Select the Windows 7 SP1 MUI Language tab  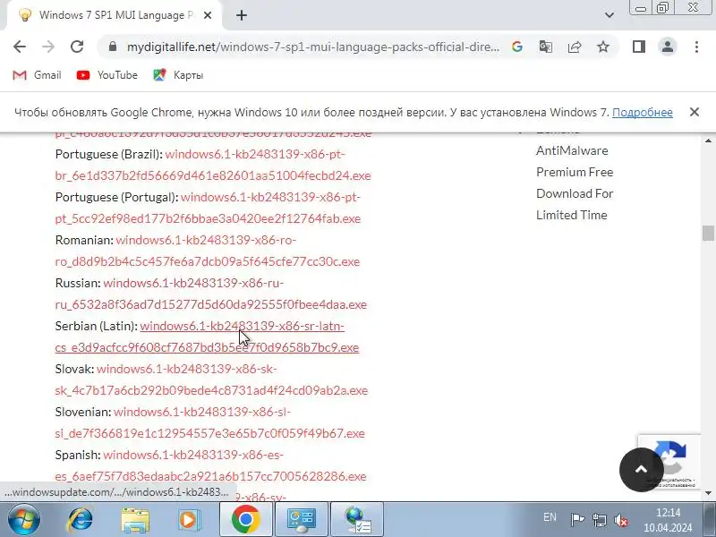[x=115, y=15]
